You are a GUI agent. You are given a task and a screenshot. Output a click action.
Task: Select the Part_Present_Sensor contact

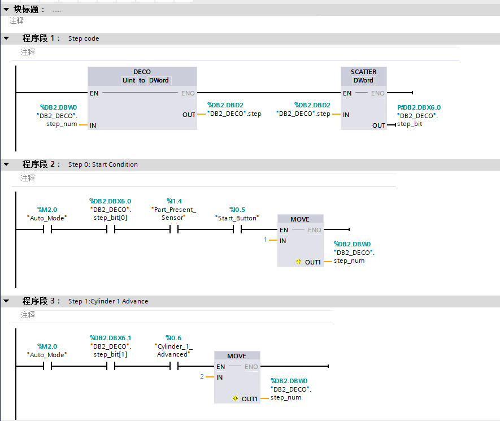[173, 229]
